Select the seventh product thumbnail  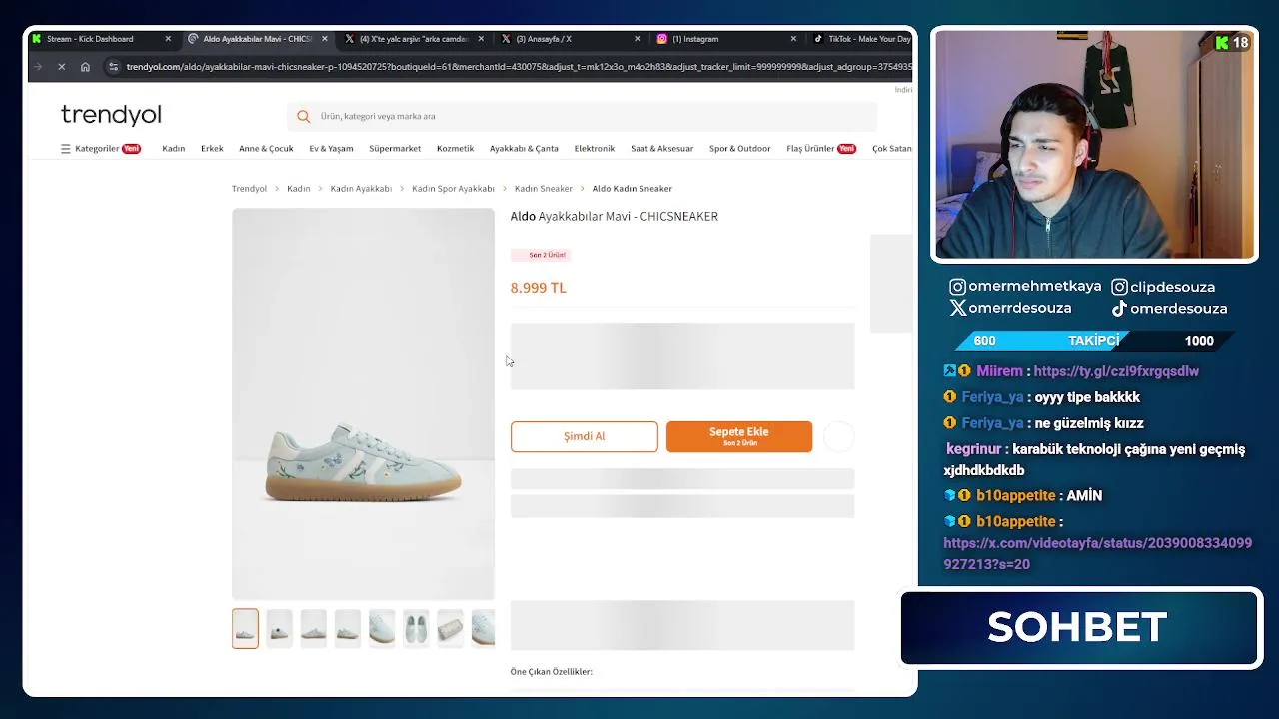[450, 628]
